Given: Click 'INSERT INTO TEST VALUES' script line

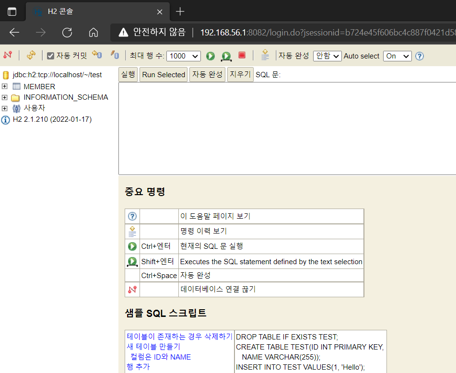Looking at the screenshot, I should point(301,367).
